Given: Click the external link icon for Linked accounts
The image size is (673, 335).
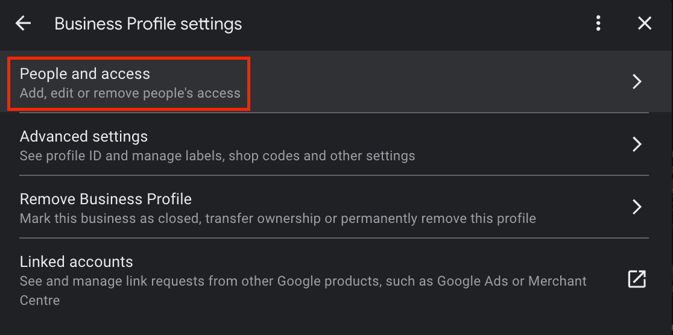Looking at the screenshot, I should click(637, 280).
